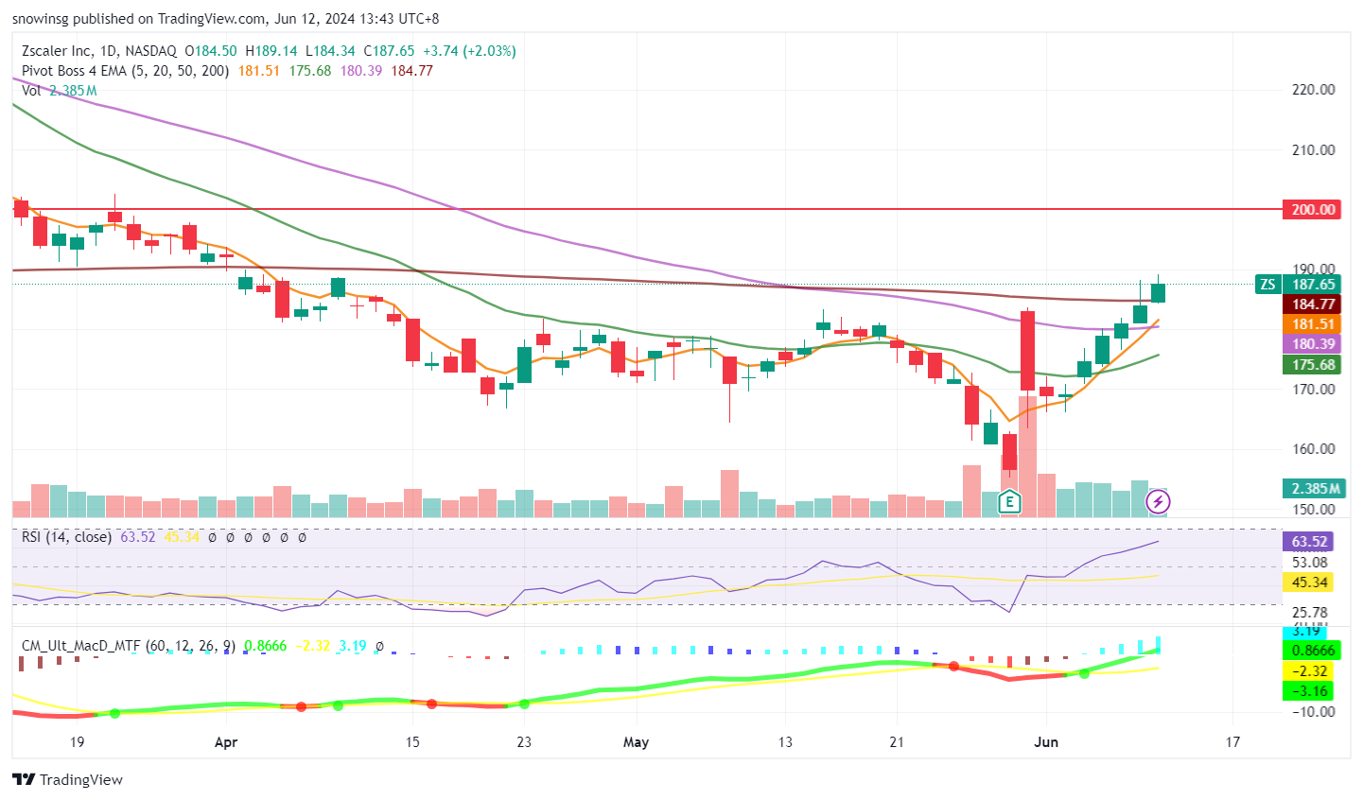This screenshot has height=800, width=1363.
Task: Click the orange 181.51 axis label
Action: coord(1311,323)
